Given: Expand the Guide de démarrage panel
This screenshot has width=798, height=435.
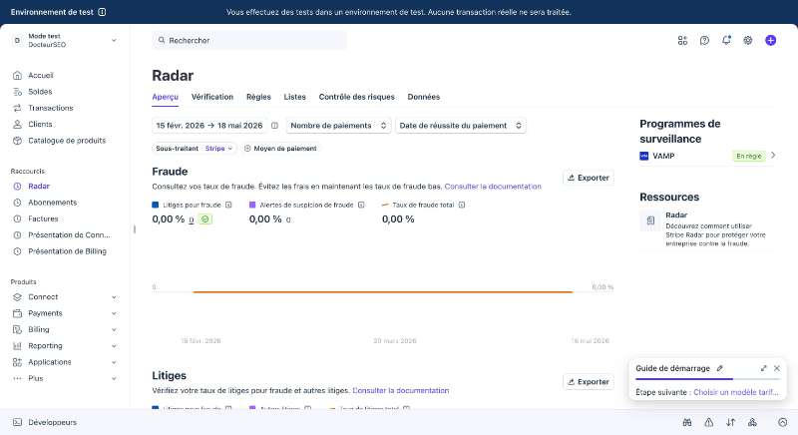Looking at the screenshot, I should coord(763,368).
